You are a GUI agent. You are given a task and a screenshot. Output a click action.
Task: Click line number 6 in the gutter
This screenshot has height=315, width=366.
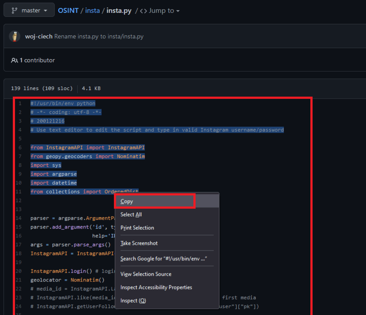tap(20, 147)
